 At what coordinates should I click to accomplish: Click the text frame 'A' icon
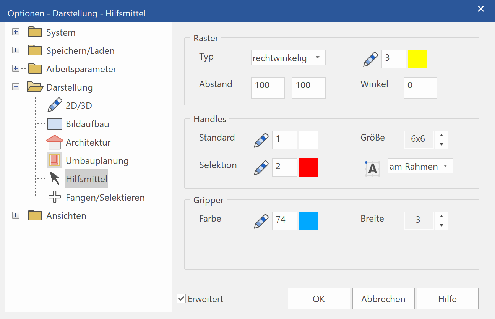pyautogui.click(x=372, y=168)
